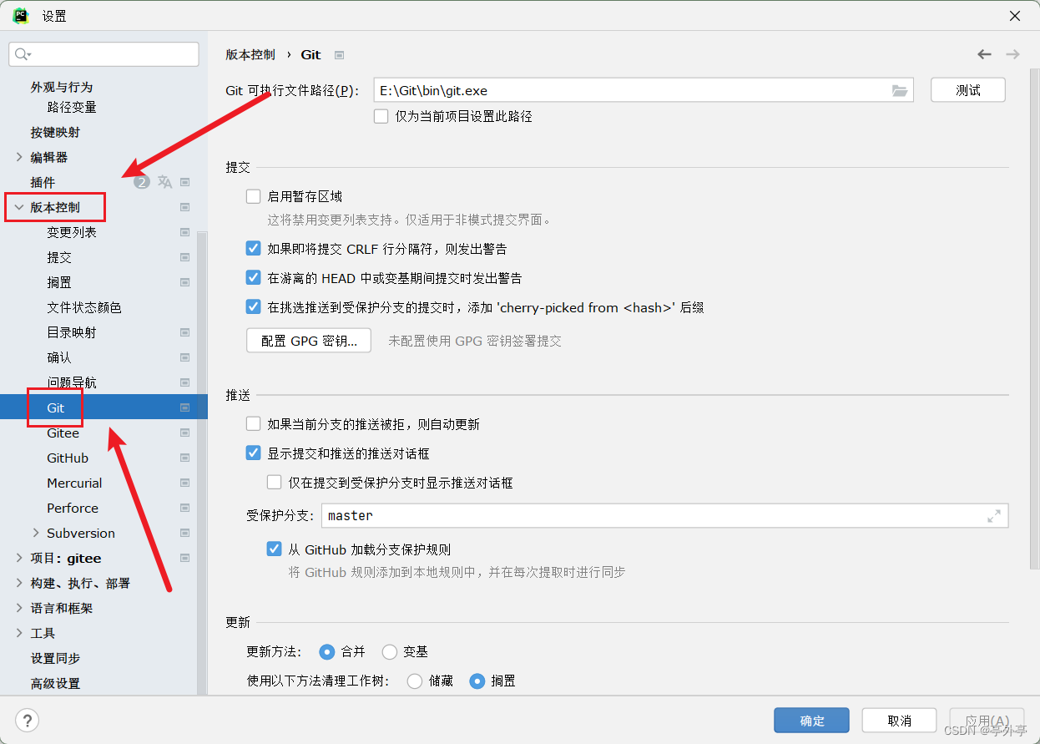
Task: Click the forward navigation arrow
Action: point(1012,53)
